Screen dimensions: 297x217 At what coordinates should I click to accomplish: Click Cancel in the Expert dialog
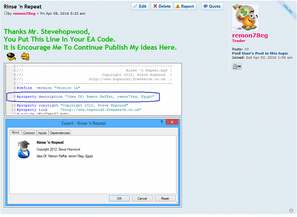point(142,199)
